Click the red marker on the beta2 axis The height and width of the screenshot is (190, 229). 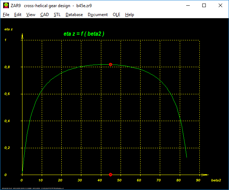coord(111,175)
